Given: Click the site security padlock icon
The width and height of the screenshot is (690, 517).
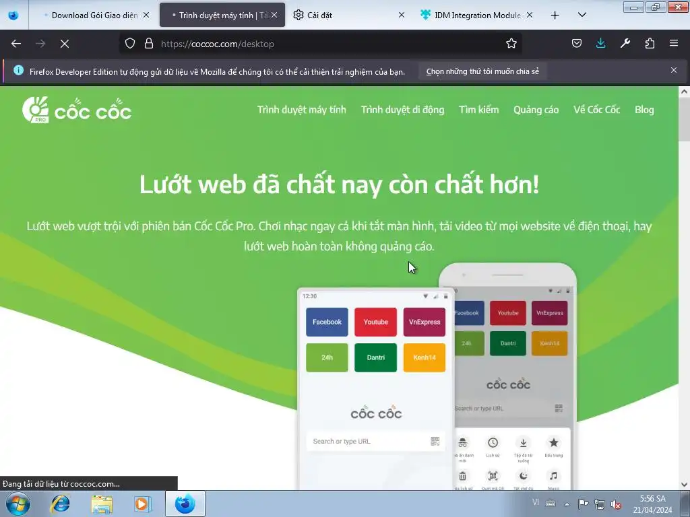Looking at the screenshot, I should (x=149, y=43).
